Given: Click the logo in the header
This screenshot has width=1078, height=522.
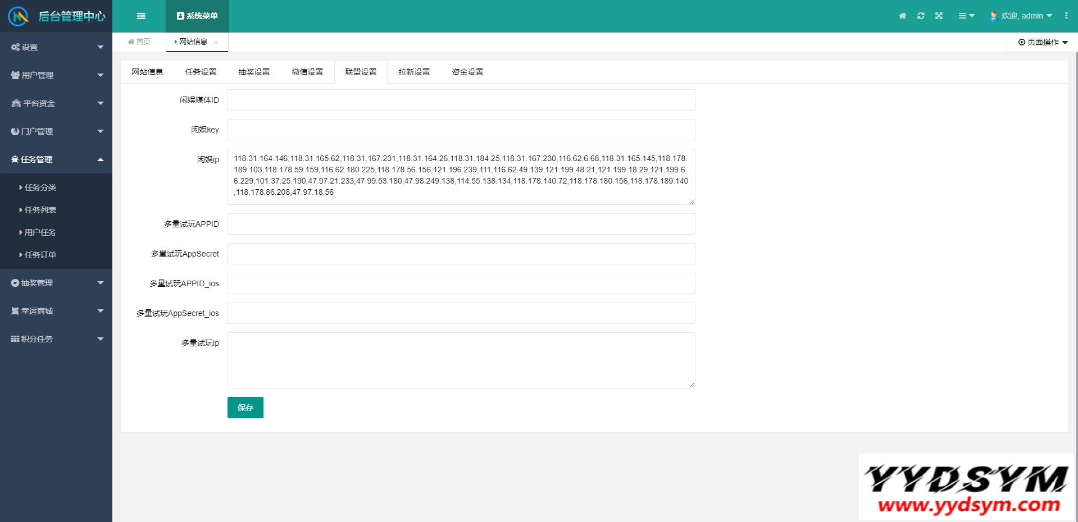Looking at the screenshot, I should [x=18, y=16].
